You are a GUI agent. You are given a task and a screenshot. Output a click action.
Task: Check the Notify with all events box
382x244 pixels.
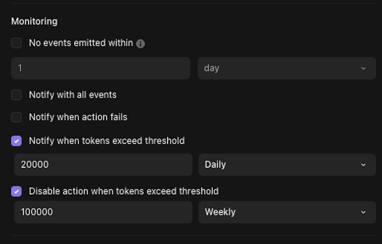(x=16, y=95)
